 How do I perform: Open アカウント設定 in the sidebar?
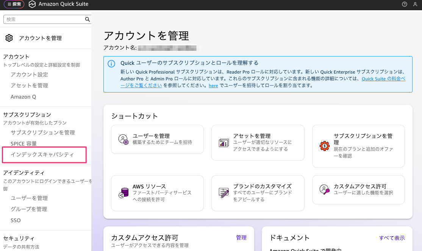coord(29,75)
